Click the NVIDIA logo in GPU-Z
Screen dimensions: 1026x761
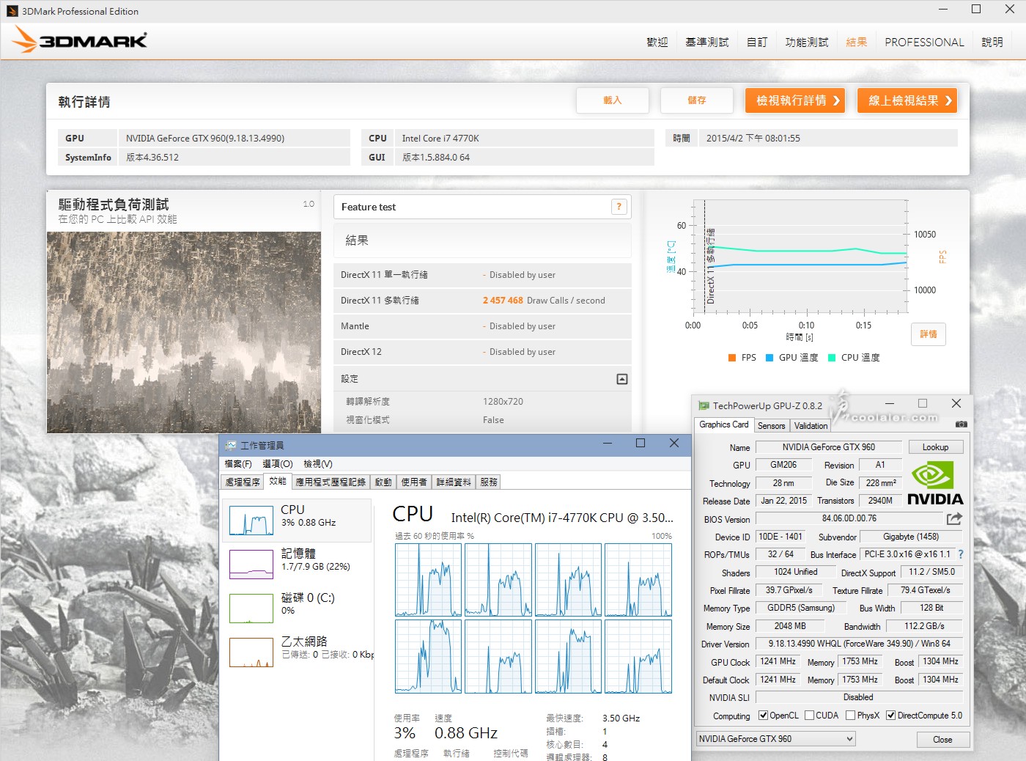point(935,482)
